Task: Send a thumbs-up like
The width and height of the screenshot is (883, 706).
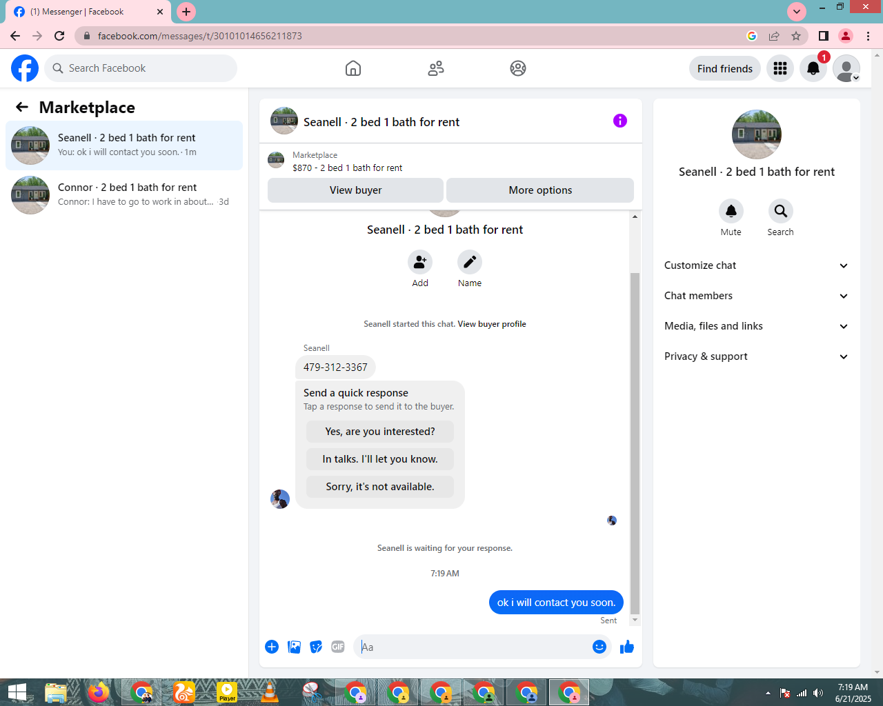Action: tap(627, 647)
